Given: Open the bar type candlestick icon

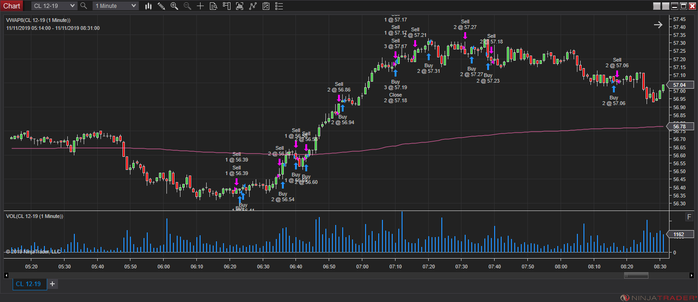Looking at the screenshot, I should click(x=148, y=6).
